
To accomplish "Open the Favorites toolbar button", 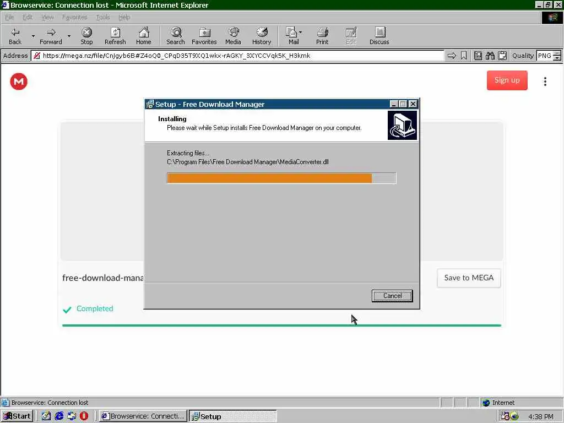I will click(204, 36).
